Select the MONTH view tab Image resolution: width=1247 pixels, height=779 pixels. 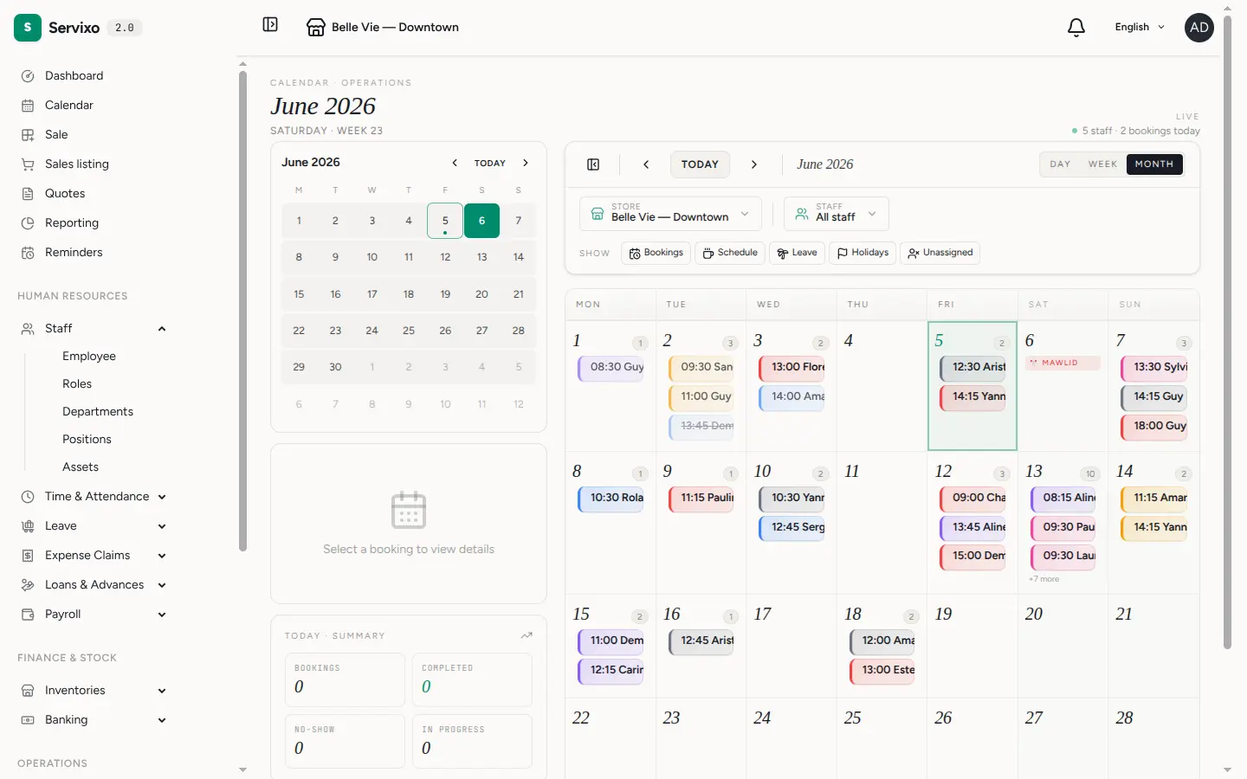(1154, 164)
